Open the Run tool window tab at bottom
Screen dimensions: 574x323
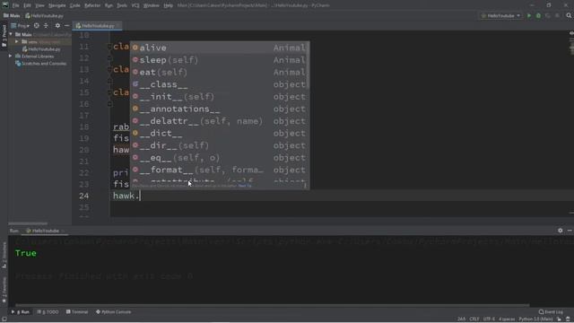21,312
